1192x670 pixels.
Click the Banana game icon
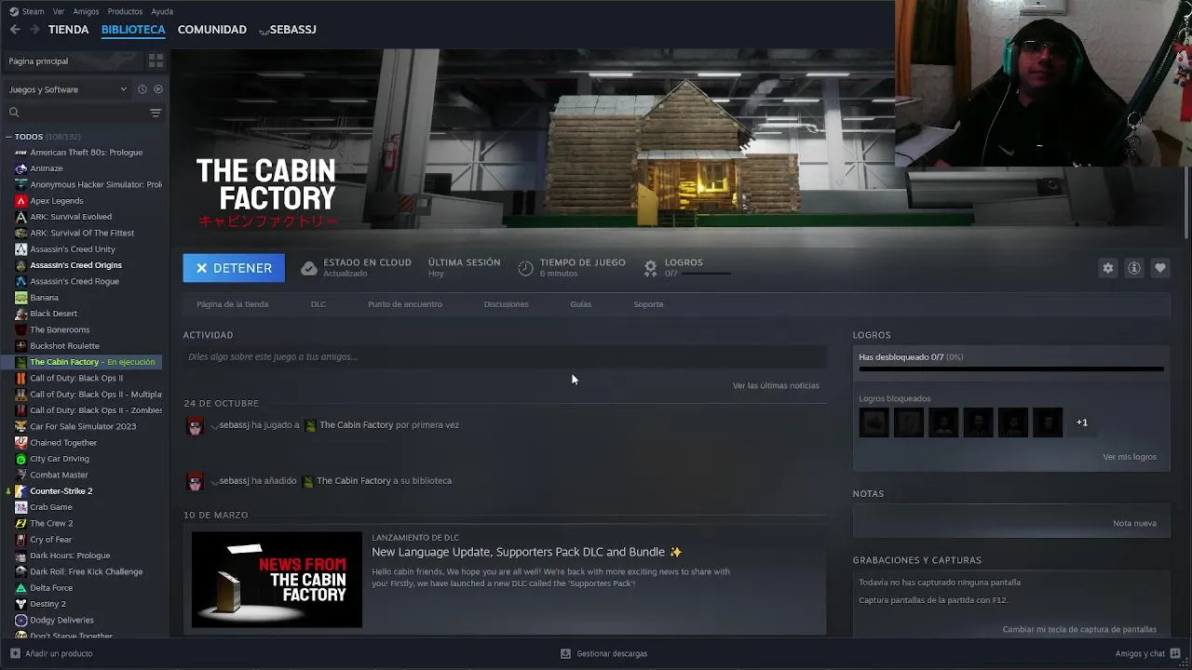[x=20, y=298]
